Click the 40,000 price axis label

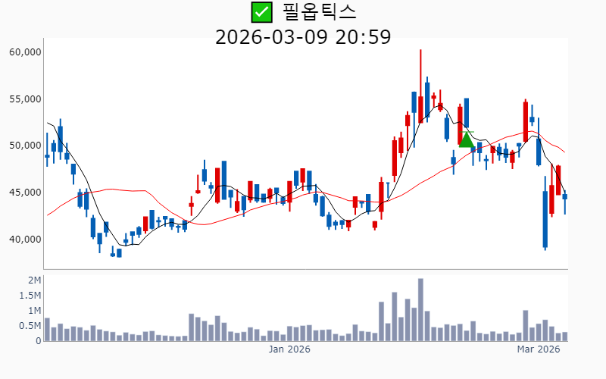coord(24,240)
